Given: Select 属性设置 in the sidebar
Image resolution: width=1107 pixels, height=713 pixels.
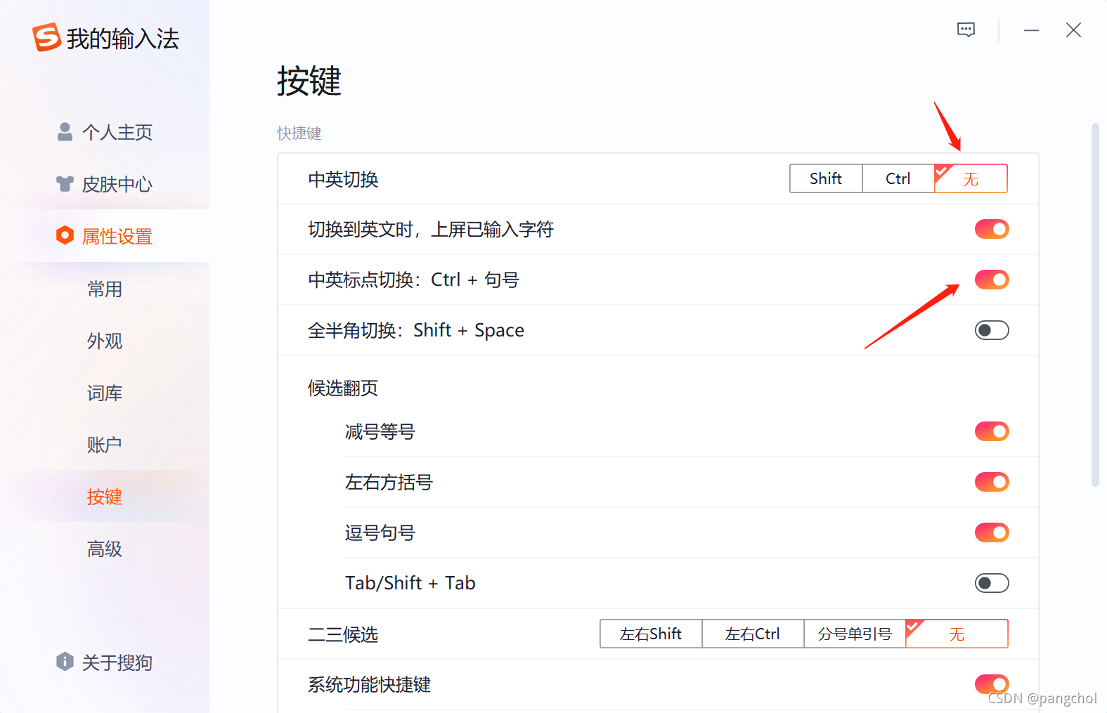Looking at the screenshot, I should pyautogui.click(x=105, y=236).
